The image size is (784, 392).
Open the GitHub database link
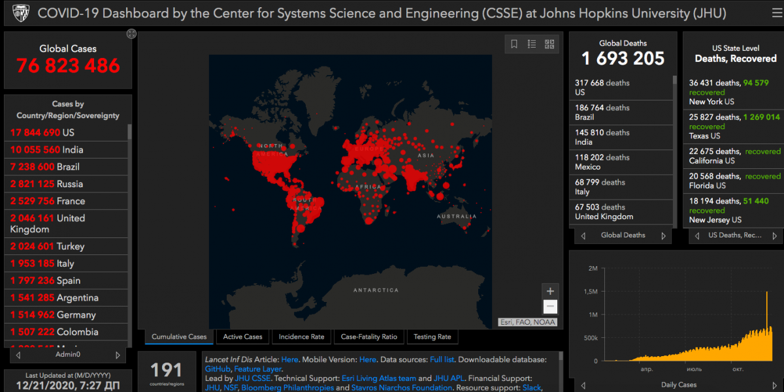(217, 369)
